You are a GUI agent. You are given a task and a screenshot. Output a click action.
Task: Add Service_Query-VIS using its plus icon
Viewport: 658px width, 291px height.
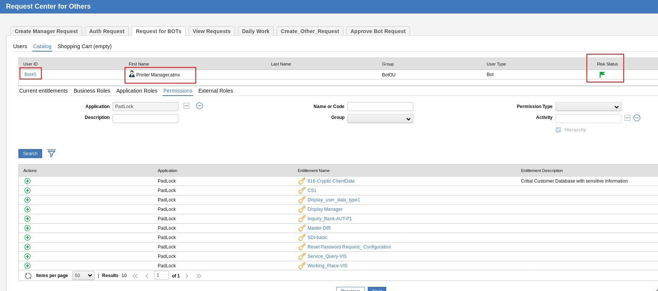coord(27,256)
